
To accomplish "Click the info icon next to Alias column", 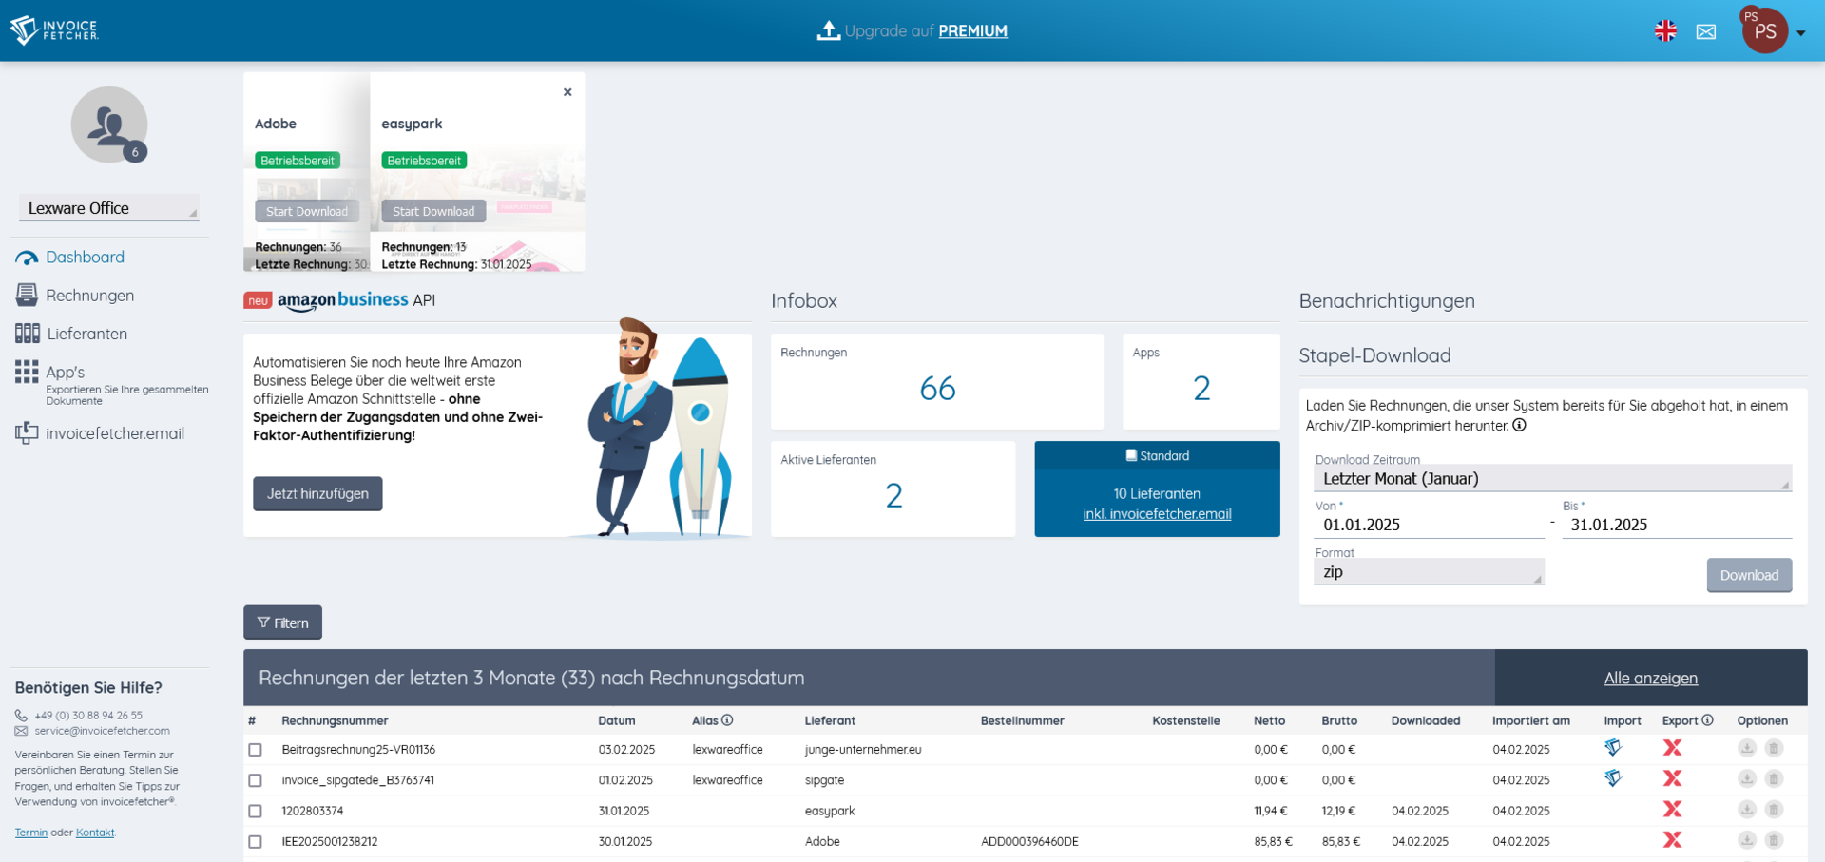I will coord(727,720).
